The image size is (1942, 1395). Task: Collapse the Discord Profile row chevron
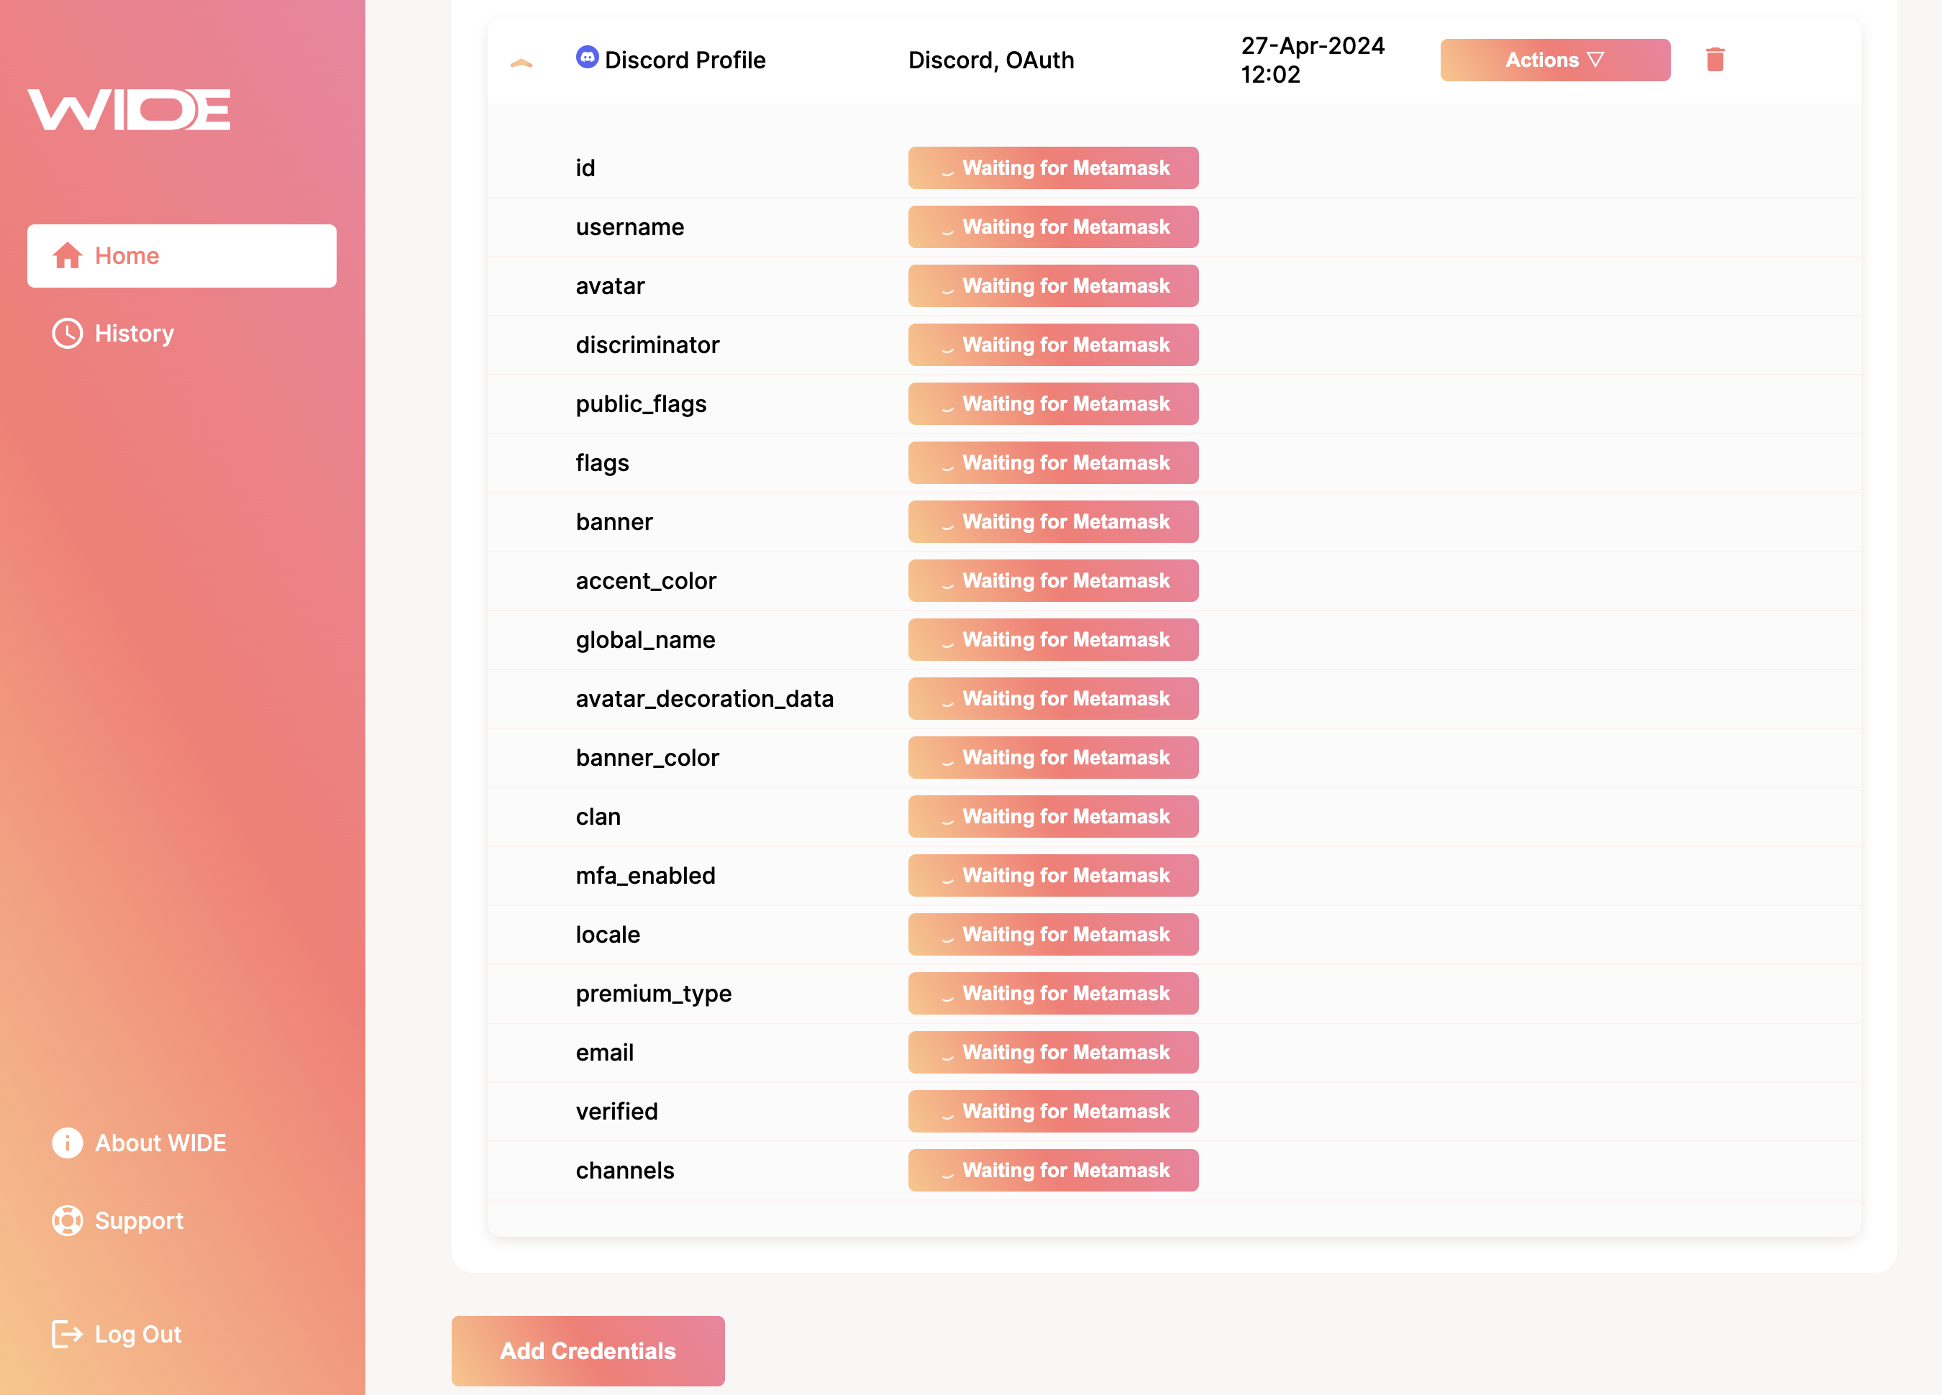[521, 63]
